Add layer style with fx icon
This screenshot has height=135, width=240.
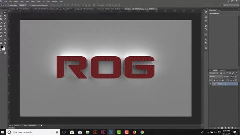(x=219, y=128)
